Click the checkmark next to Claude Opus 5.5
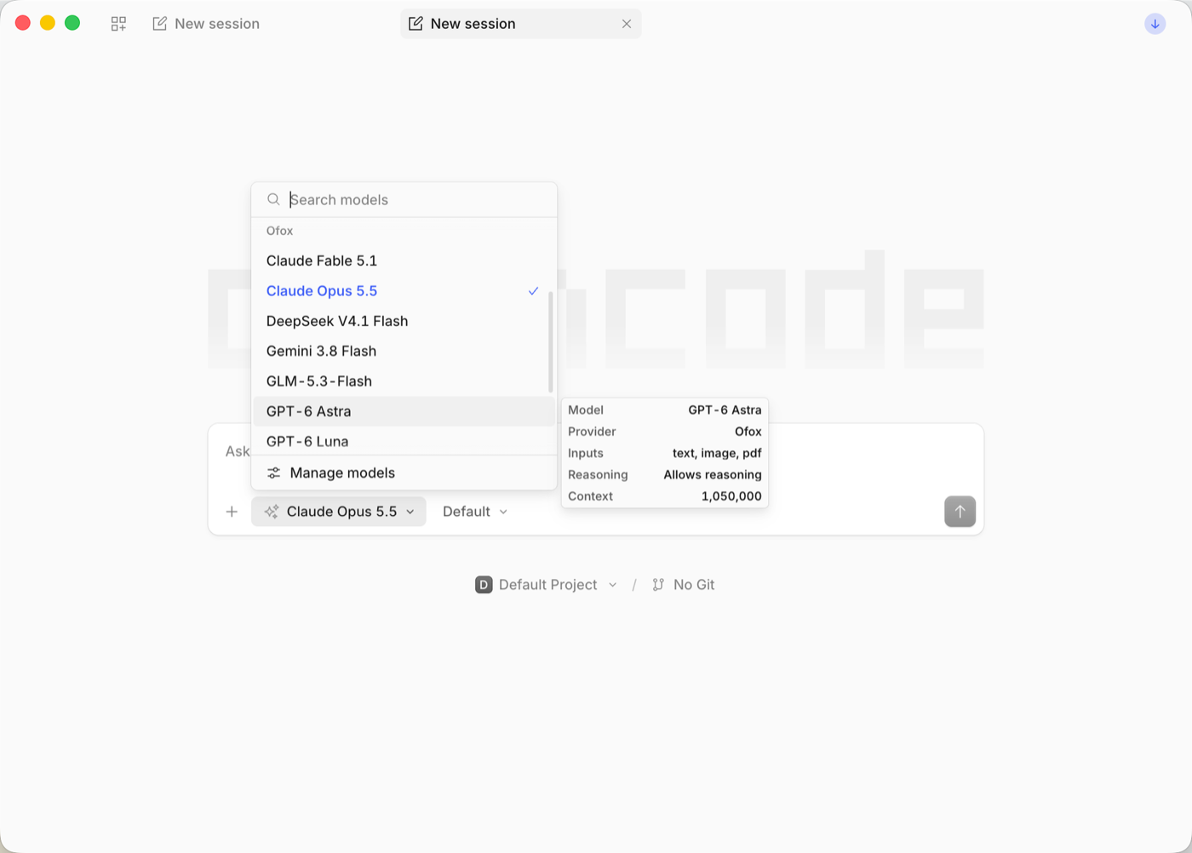 [x=533, y=291]
